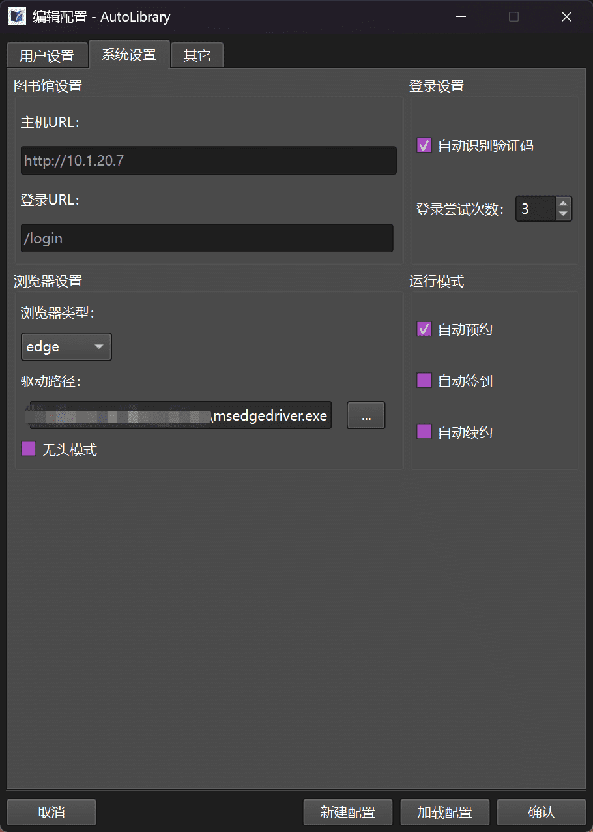Click the 登录URL input field

[x=207, y=239]
